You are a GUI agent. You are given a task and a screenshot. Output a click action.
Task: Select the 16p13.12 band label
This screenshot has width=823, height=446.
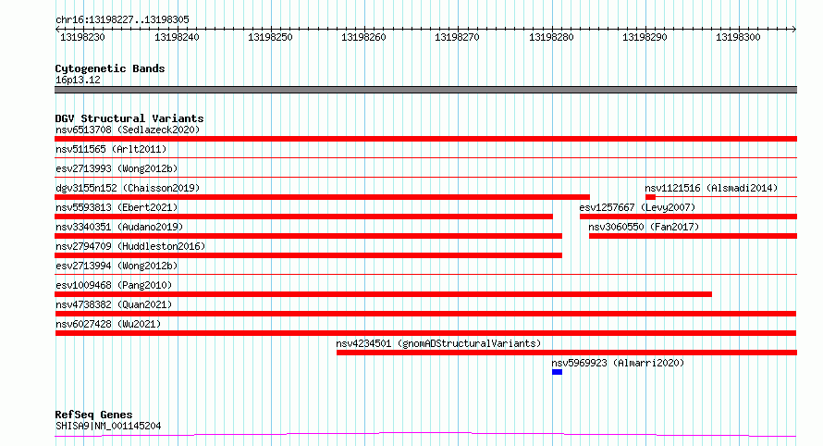click(x=78, y=80)
